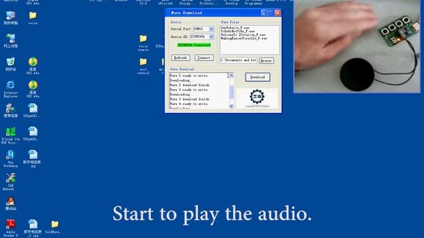Click 'Wave 3 ready to write' log line
The width and height of the screenshot is (424, 238).
189,90
